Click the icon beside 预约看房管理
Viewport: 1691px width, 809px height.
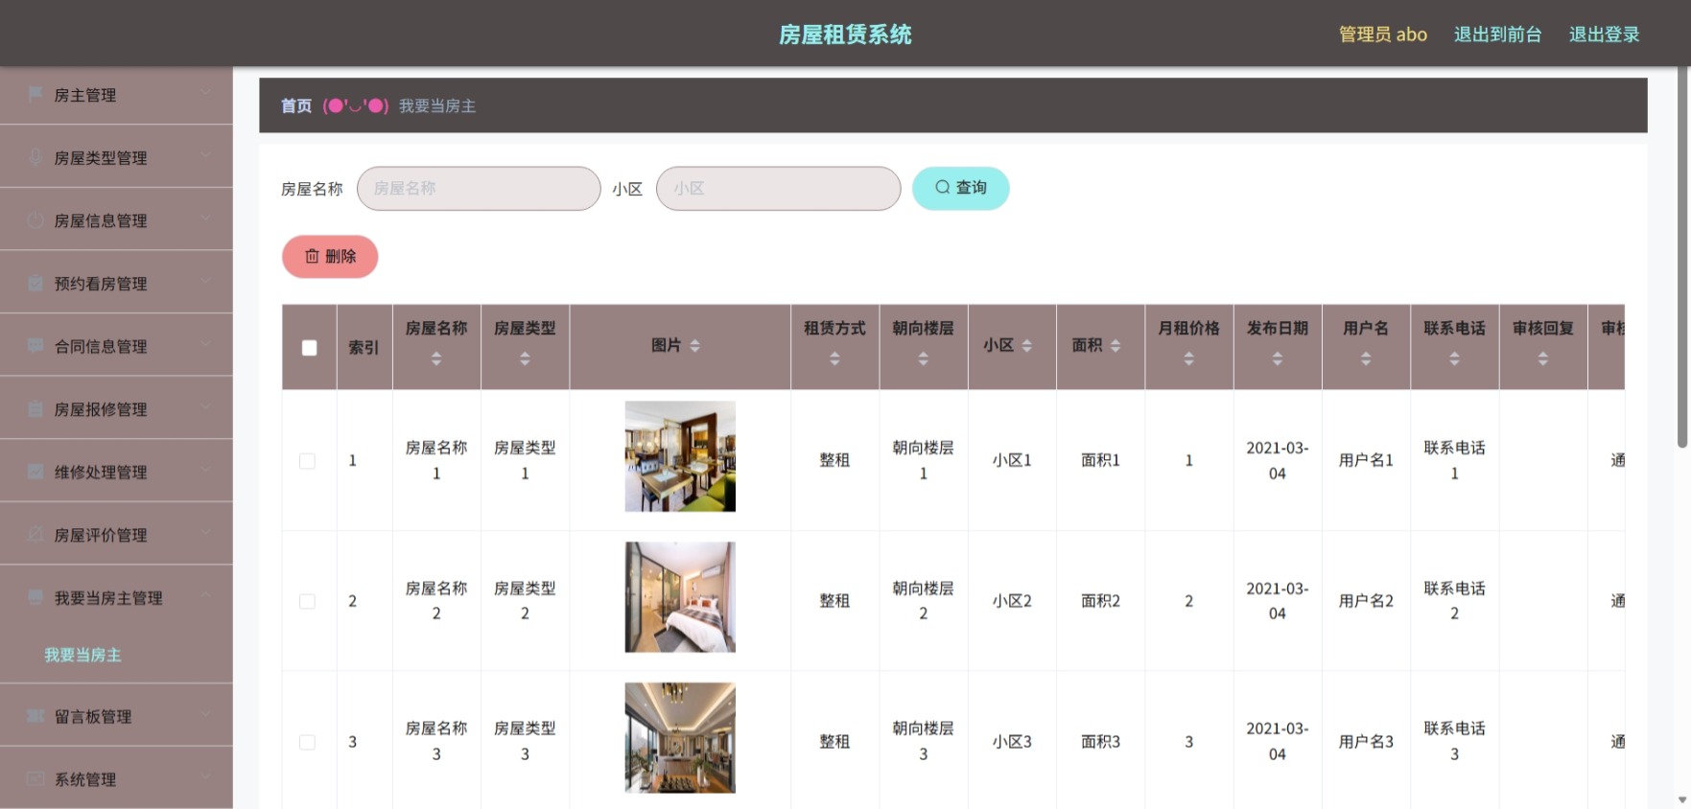point(35,283)
